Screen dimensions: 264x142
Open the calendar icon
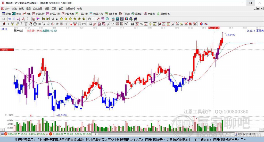pyautogui.click(x=113, y=19)
